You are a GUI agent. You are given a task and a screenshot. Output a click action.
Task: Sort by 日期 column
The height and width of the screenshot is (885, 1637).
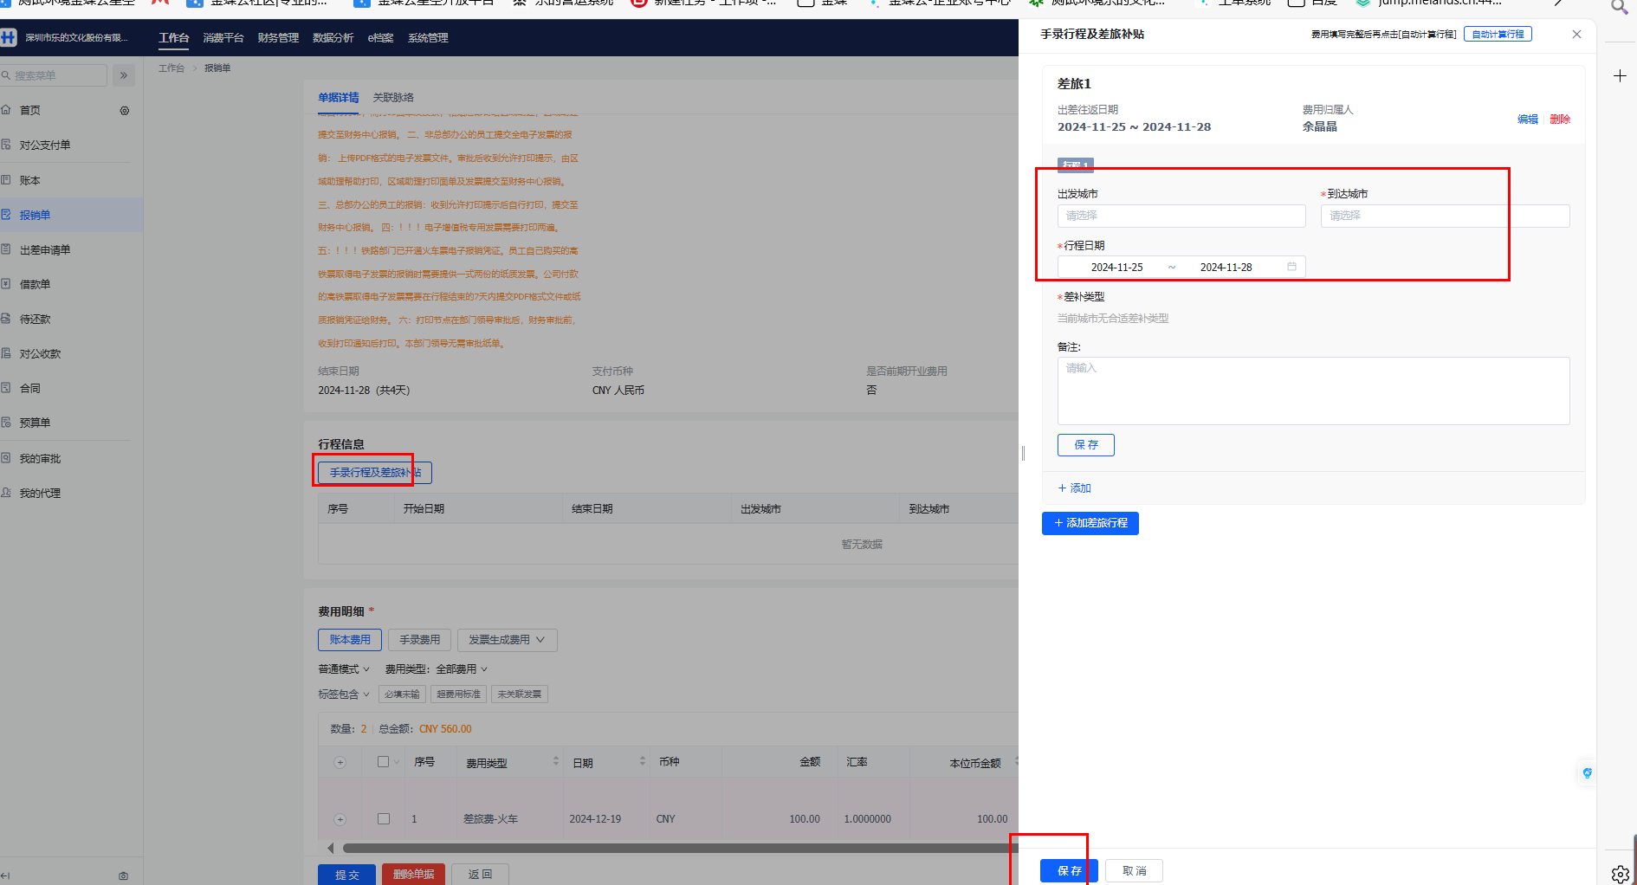642,761
